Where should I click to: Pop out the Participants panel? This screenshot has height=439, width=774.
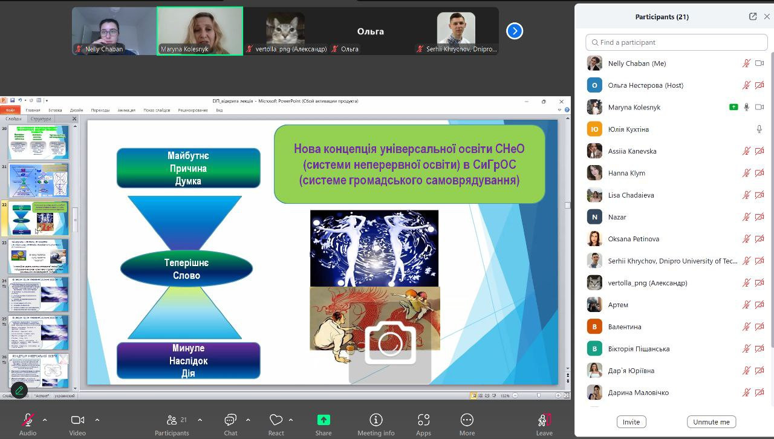coord(753,17)
